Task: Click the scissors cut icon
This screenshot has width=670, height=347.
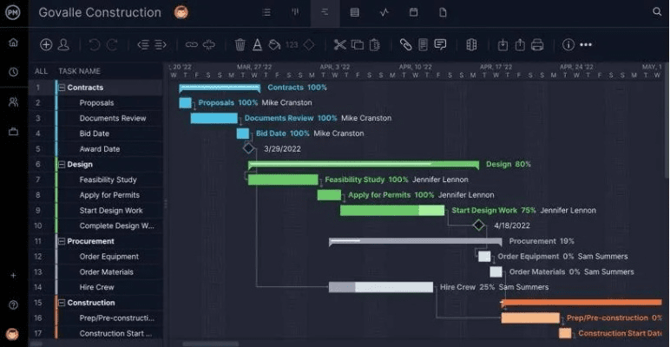Action: tap(339, 45)
